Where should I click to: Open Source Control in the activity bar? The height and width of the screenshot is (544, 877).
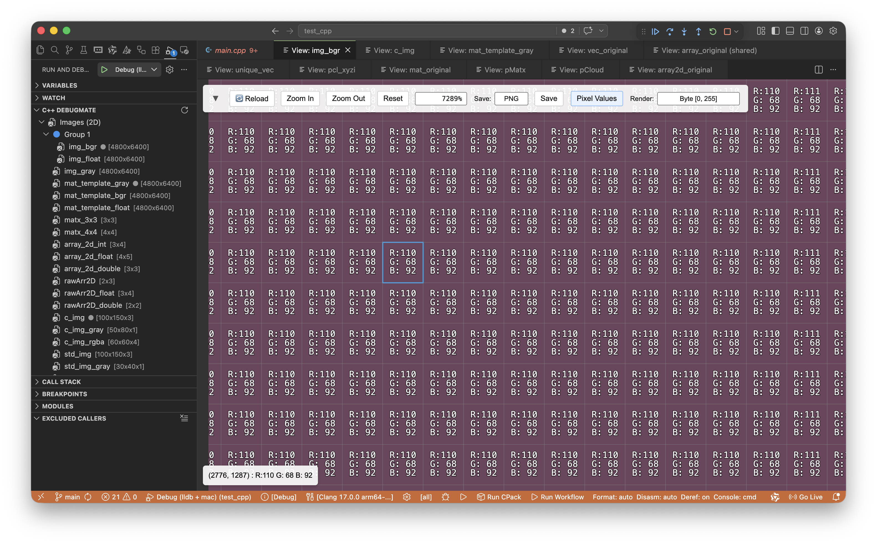tap(69, 50)
